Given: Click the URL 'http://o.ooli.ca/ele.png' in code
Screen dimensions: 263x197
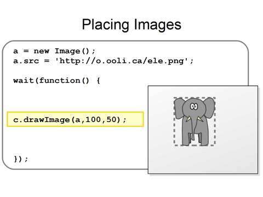Looking at the screenshot, I should pyautogui.click(x=122, y=61).
